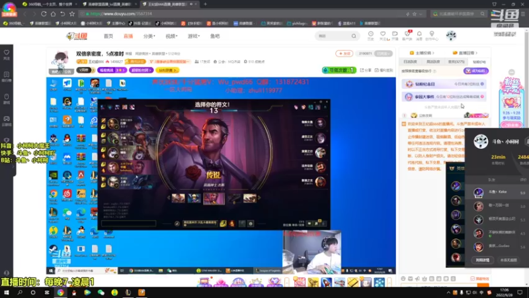Open Windows taskbar search magnifier
Image resolution: width=529 pixels, height=298 pixels.
point(20,293)
